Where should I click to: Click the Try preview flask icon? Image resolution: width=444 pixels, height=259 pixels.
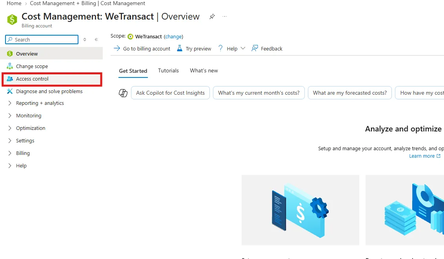click(x=180, y=48)
